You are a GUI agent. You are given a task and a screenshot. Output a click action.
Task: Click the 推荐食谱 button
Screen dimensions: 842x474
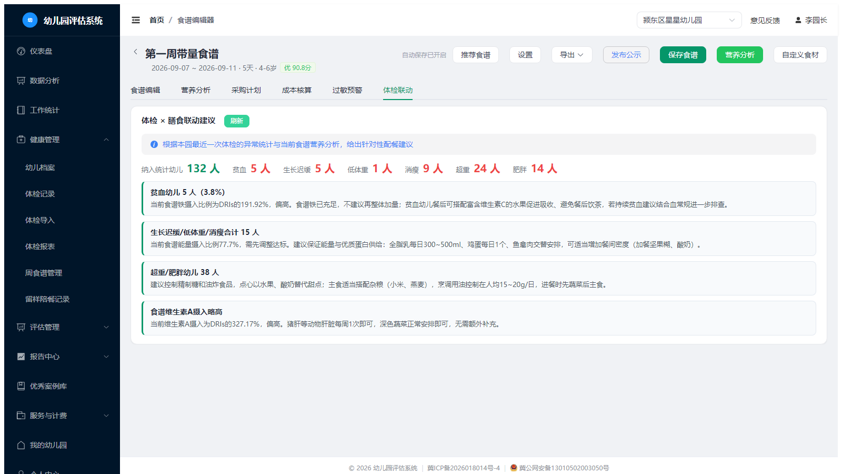tap(476, 55)
